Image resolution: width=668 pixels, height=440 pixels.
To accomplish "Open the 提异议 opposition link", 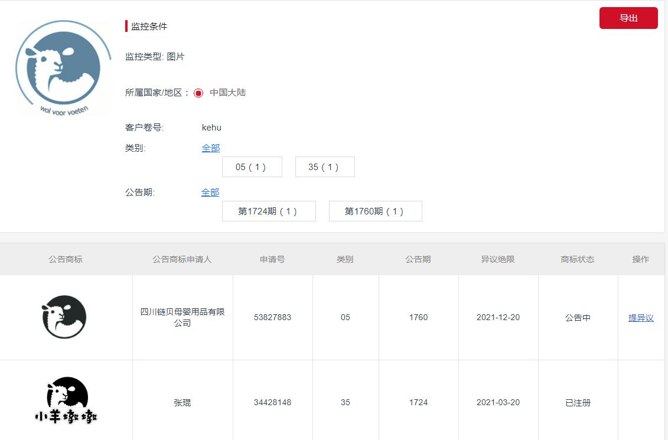I will coord(640,318).
